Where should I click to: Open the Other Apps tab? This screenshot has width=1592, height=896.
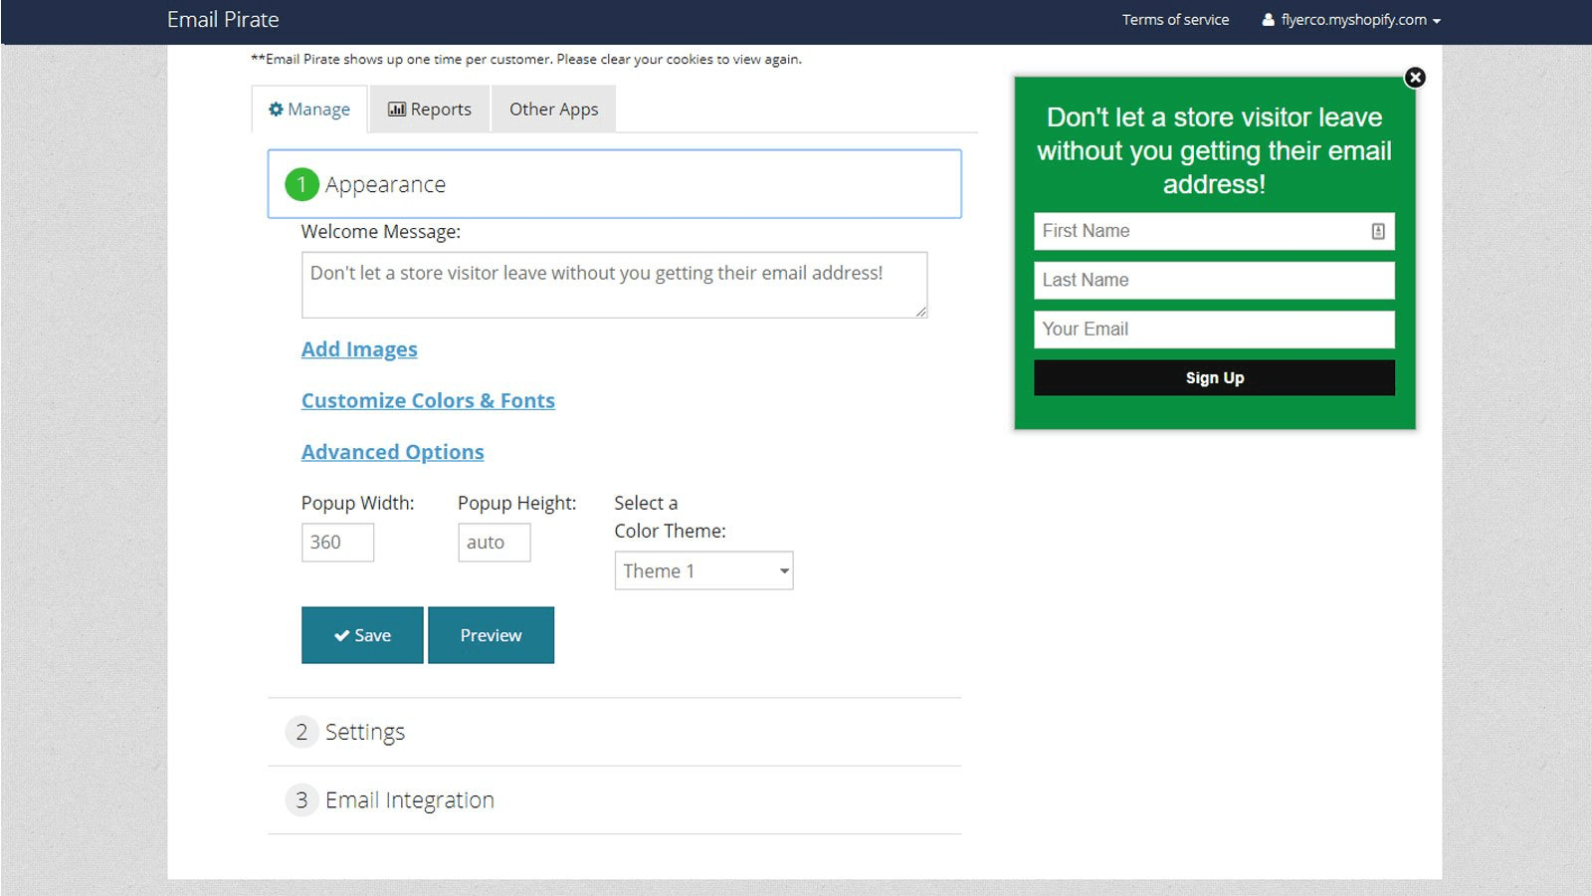tap(553, 110)
